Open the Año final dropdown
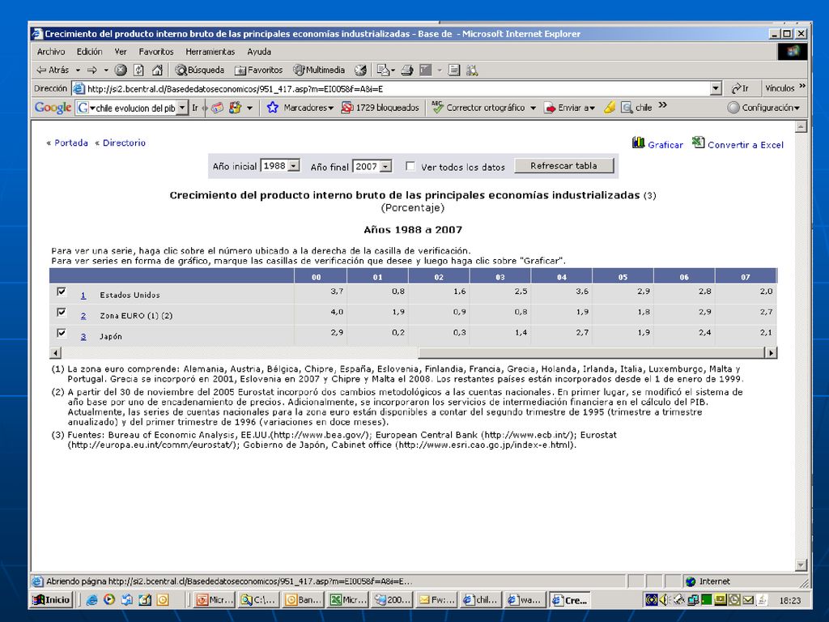This screenshot has height=622, width=829. click(386, 167)
